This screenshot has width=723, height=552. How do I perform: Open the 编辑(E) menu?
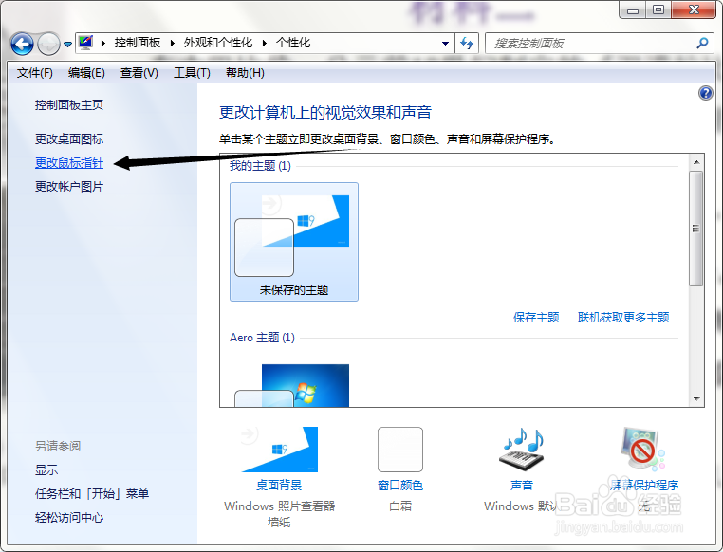coord(86,73)
